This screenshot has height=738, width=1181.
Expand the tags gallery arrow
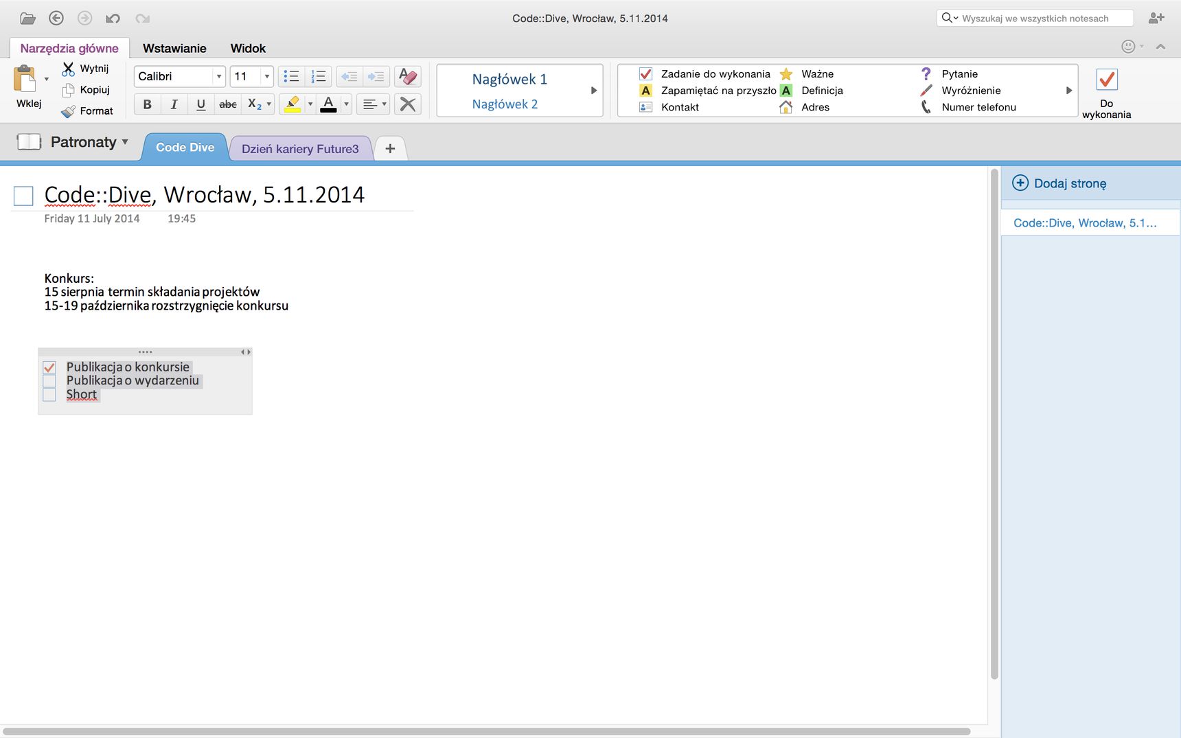click(1069, 91)
